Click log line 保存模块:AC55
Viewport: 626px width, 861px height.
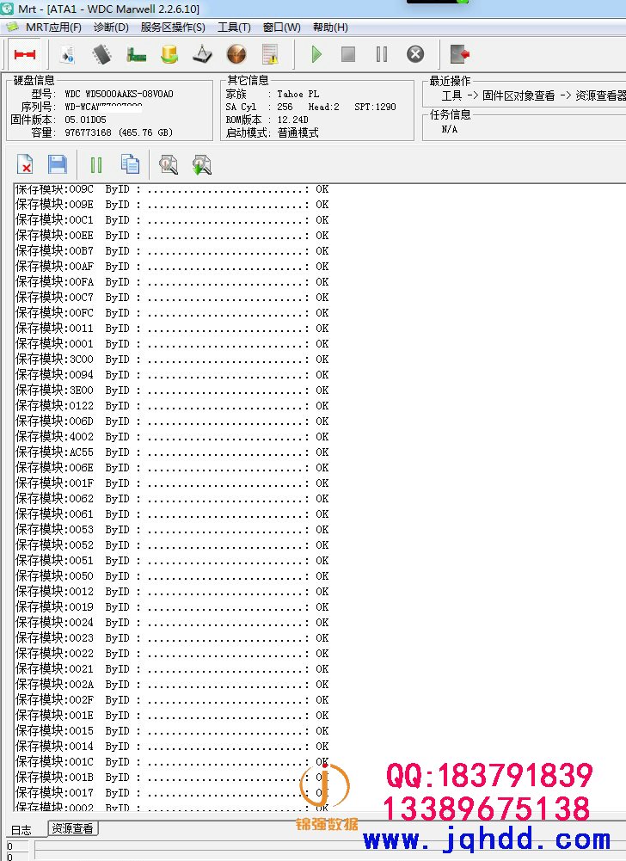[172, 452]
